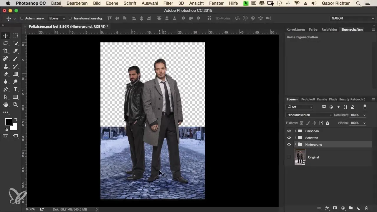Create a new layer group
The height and width of the screenshot is (212, 377).
coord(351,208)
